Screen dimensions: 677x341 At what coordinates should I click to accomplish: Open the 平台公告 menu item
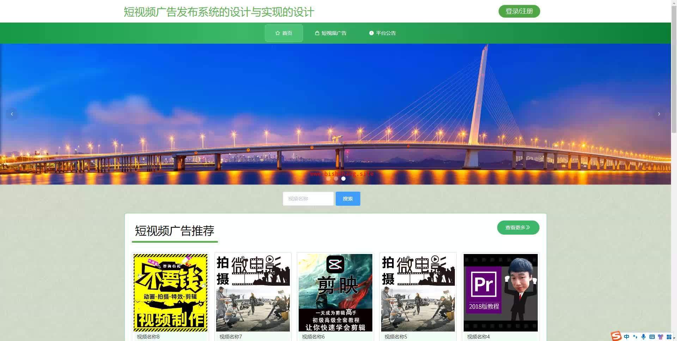(383, 33)
